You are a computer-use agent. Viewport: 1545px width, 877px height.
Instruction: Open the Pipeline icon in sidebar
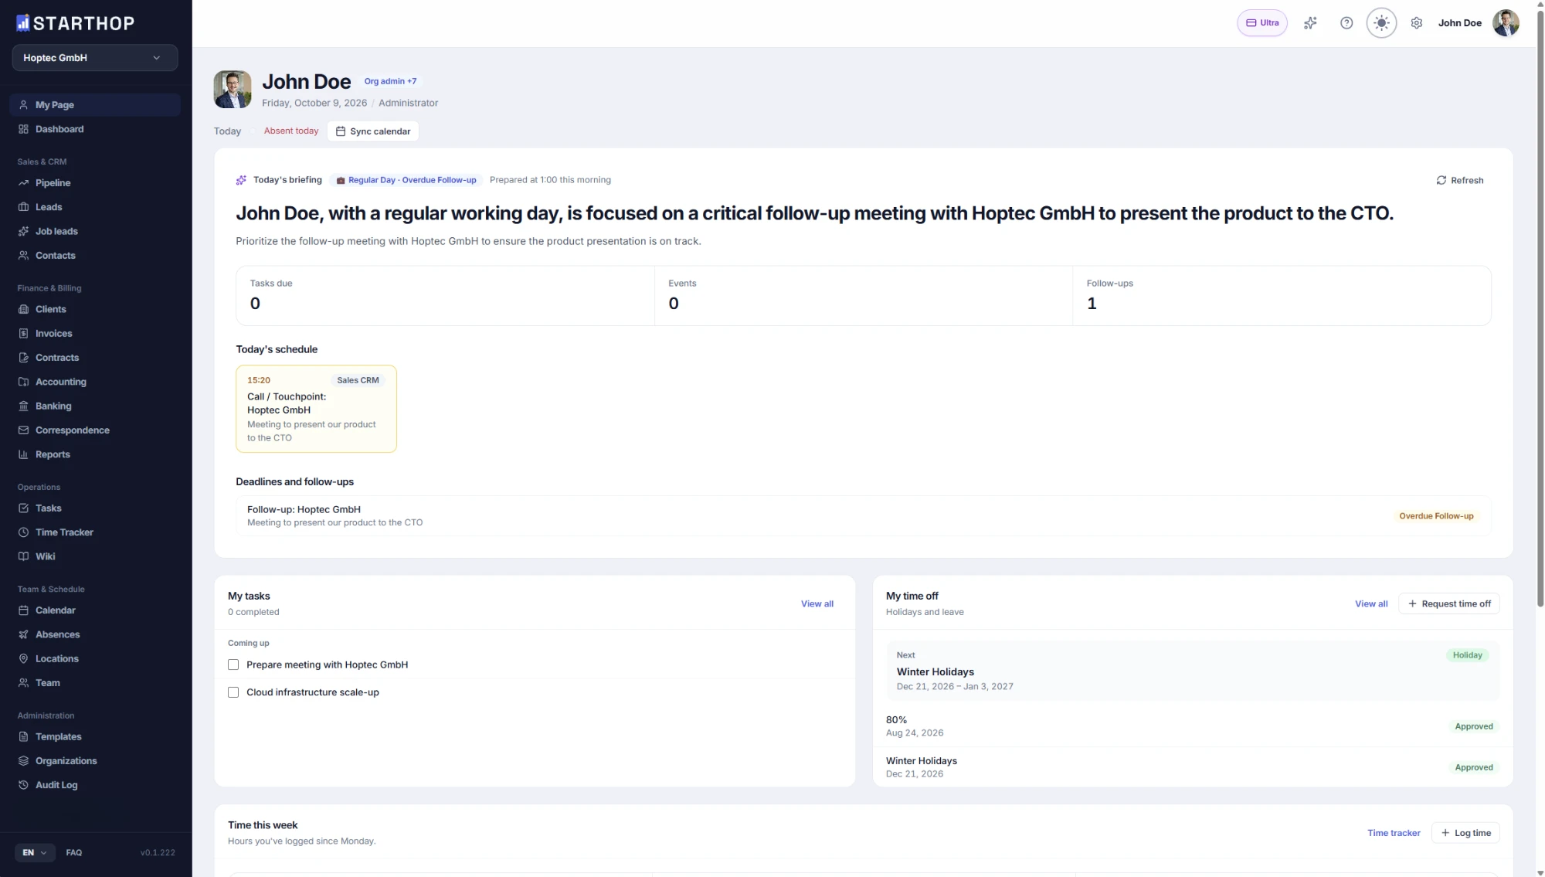(x=23, y=183)
